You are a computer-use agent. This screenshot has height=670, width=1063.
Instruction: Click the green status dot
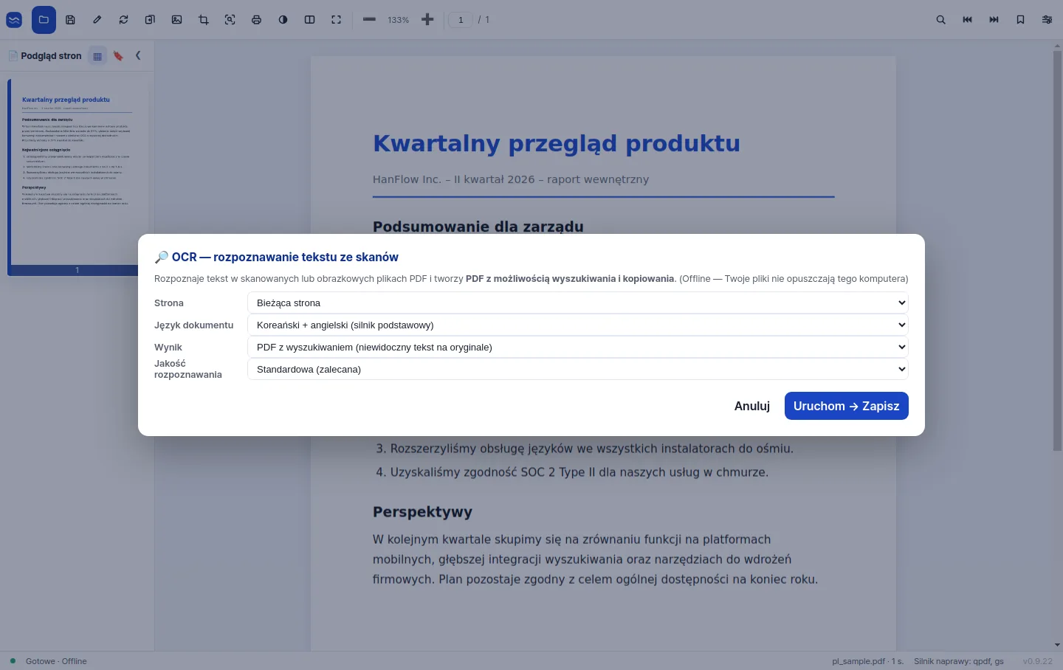13,660
